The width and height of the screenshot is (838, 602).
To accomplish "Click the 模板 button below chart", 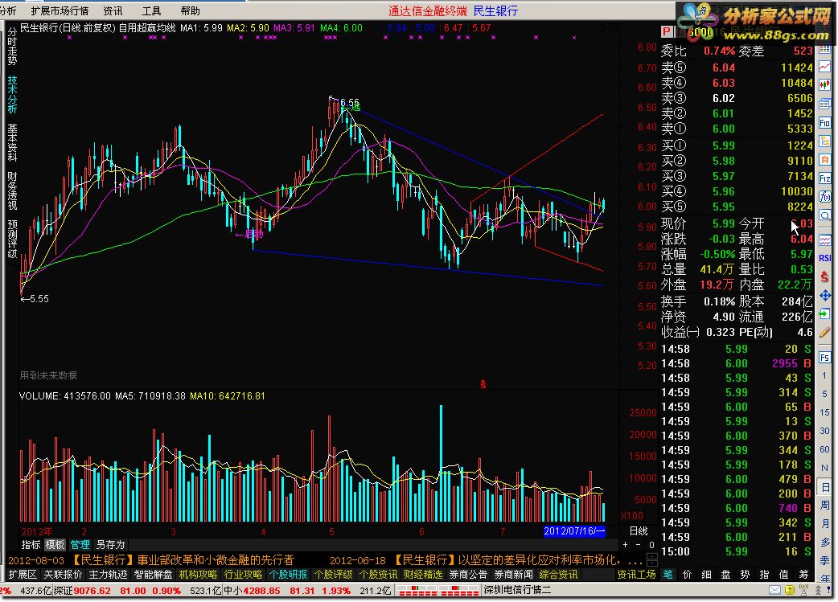I will pyautogui.click(x=55, y=545).
